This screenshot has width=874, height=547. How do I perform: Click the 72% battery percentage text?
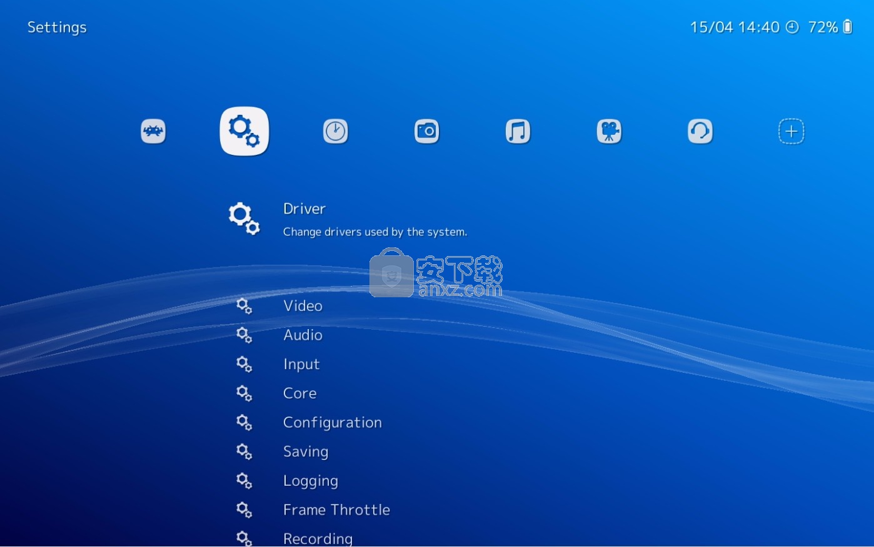coord(823,27)
